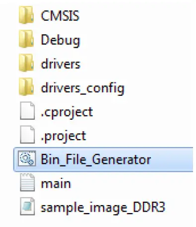Click the .project blank file icon
Screen dimensions: 196x227
point(27,135)
